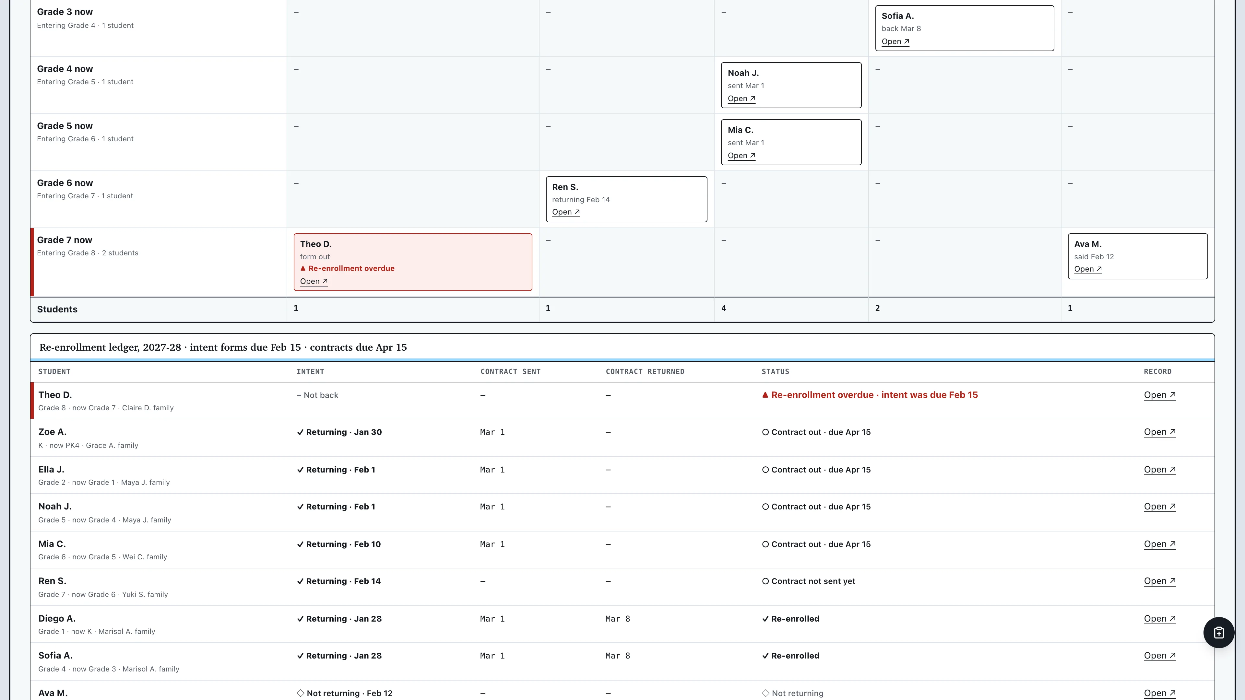Image resolution: width=1245 pixels, height=700 pixels.
Task: Click the checkmark beside Returning · Jan 30
Action: pos(300,432)
